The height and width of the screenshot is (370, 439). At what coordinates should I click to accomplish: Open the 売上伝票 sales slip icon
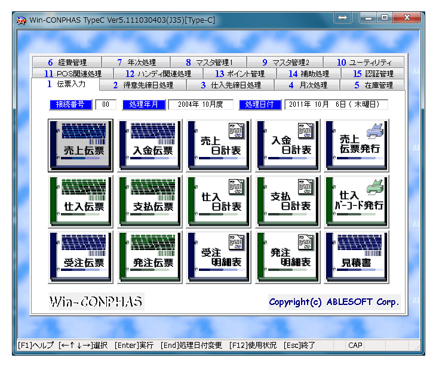pos(79,146)
